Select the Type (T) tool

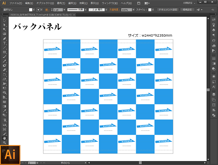coord(4,43)
